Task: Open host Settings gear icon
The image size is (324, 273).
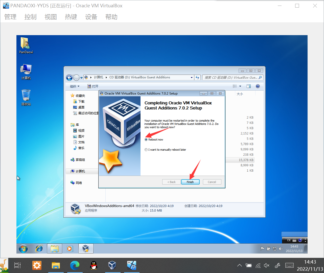Action: pyautogui.click(x=37, y=265)
